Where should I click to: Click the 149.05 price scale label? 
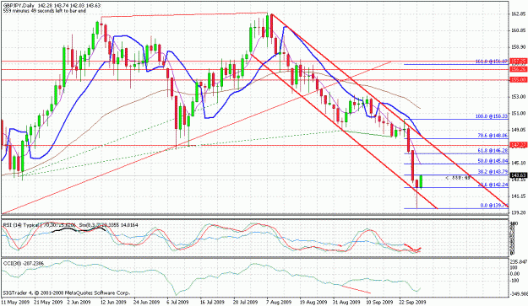tap(519, 130)
